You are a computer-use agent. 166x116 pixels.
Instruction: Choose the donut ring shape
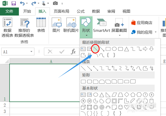click(x=96, y=107)
